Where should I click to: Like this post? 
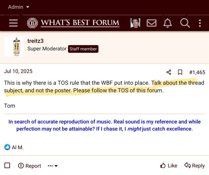click(169, 165)
